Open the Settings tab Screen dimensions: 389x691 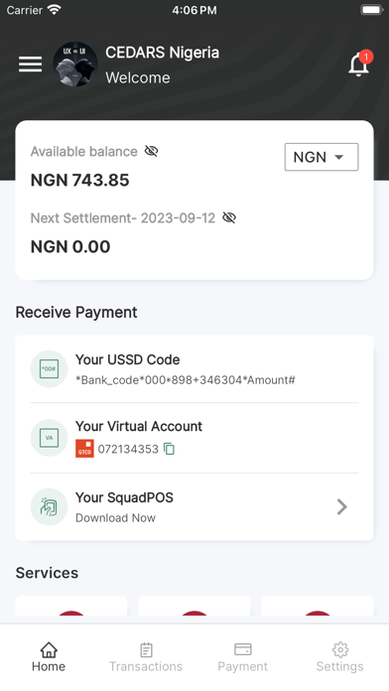340,657
